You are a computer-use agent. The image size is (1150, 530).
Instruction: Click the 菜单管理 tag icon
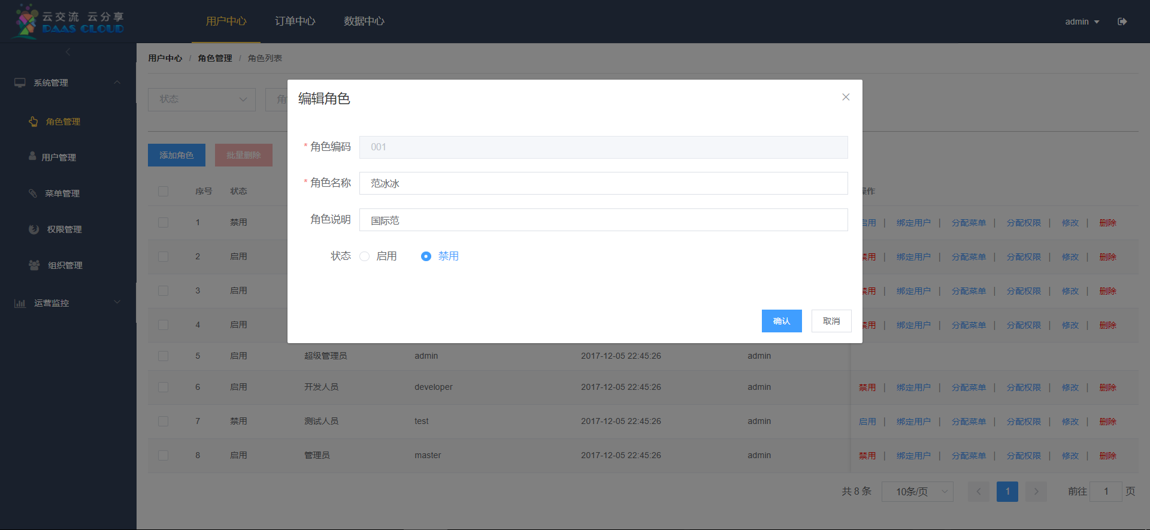pos(33,193)
